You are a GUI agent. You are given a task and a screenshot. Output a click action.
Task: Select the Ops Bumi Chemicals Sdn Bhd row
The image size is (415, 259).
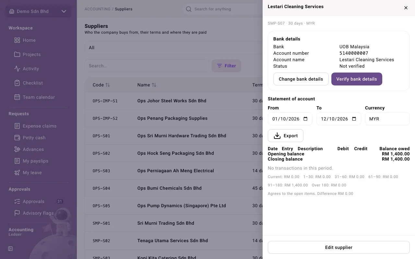[x=173, y=188]
